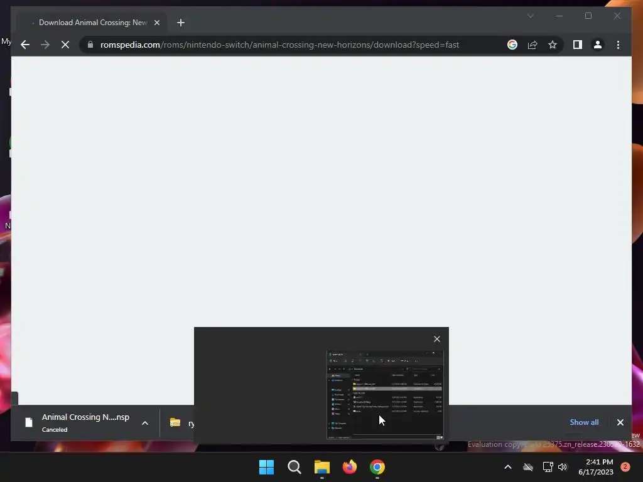The height and width of the screenshot is (482, 643).
Task: Open a new Chrome tab
Action: [x=181, y=23]
